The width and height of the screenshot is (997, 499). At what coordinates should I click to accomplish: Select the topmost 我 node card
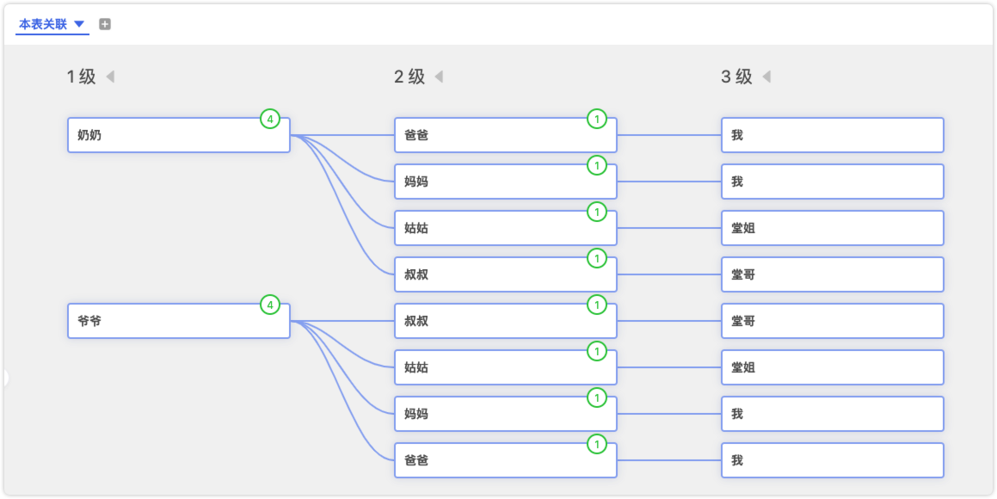click(832, 136)
